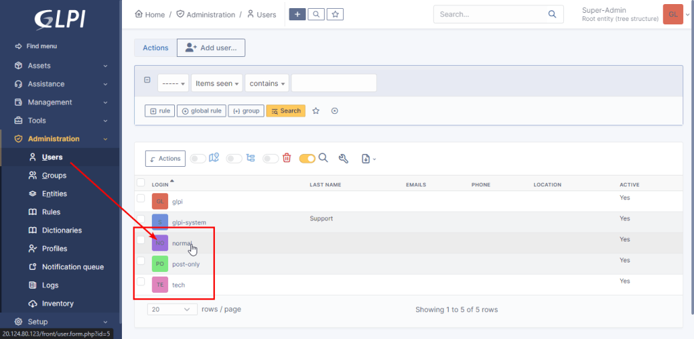Add a search rule
Viewport: 694px width, 339px height.
tap(160, 111)
